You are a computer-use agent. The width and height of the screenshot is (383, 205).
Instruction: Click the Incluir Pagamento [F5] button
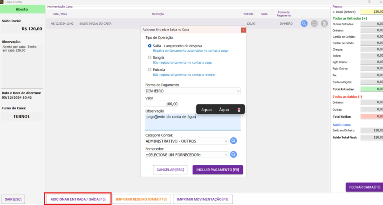[218, 170]
